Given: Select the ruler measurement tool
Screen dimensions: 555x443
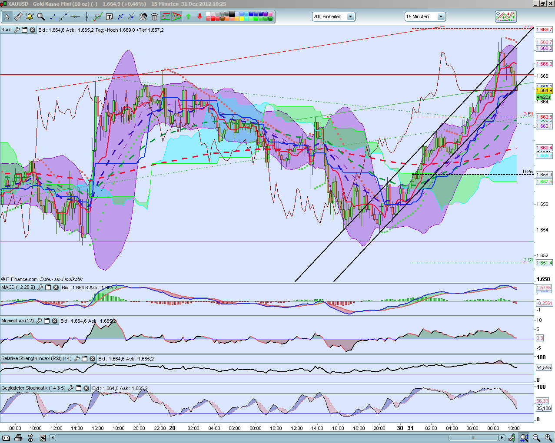Looking at the screenshot, I should (x=19, y=17).
